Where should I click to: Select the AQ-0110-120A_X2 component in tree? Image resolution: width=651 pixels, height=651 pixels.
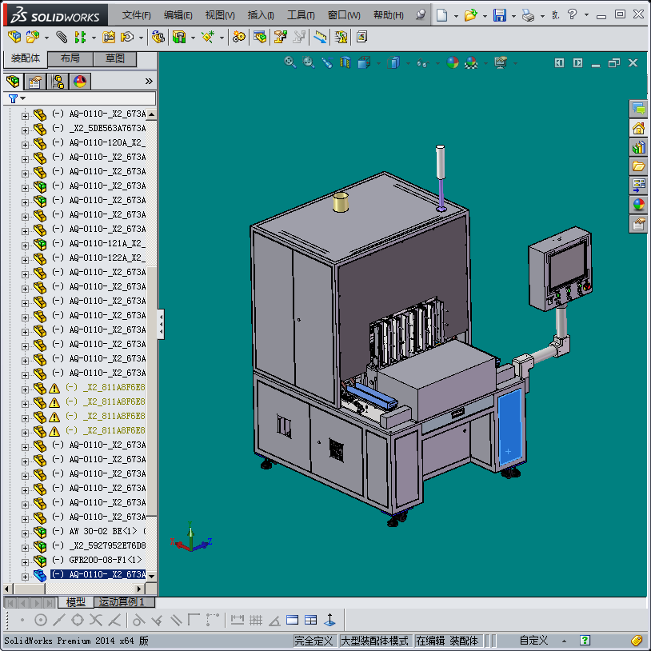point(106,142)
